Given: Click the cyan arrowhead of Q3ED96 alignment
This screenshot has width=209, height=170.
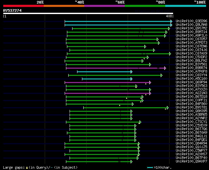Looking at the screenshot, I should [171, 21].
